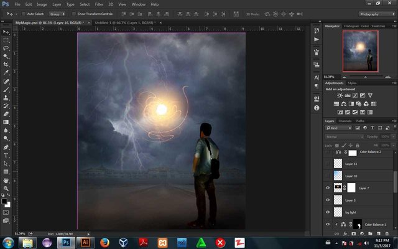Click the foreground color swatch
This screenshot has width=398, height=249.
[x=4, y=200]
